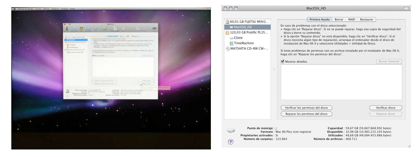The width and height of the screenshot is (418, 157).
Task: Click Reparar los permisos del disco in MacOSX_HD window
Action: pyautogui.click(x=306, y=114)
